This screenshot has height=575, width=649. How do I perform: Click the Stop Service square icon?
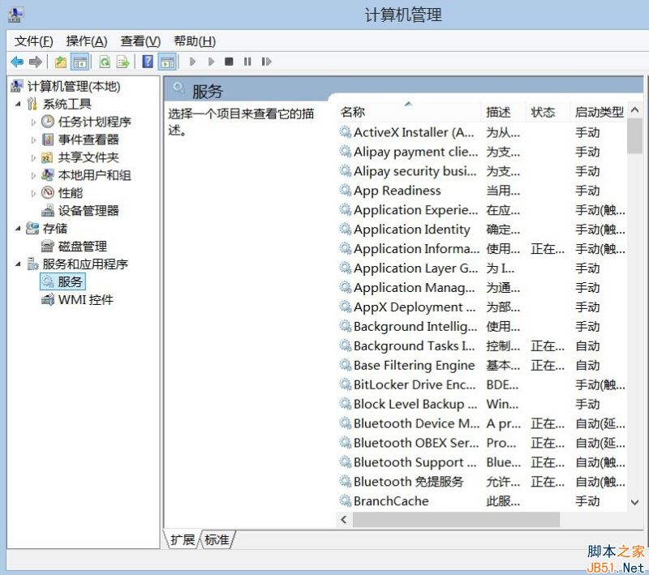pyautogui.click(x=229, y=62)
